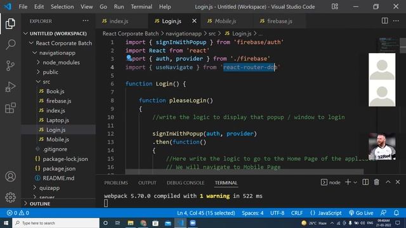This screenshot has height=228, width=406.
Task: Click Go Live in status bar
Action: click(361, 213)
